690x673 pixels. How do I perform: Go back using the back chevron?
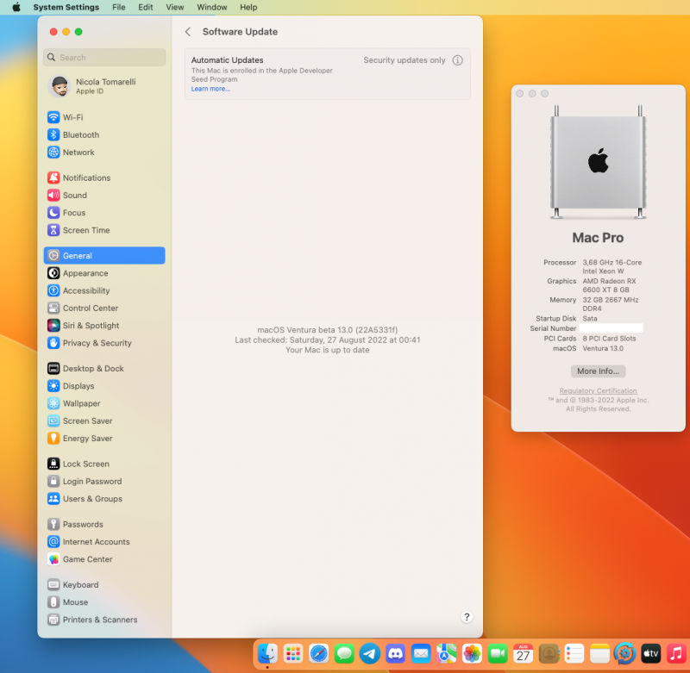coord(188,32)
